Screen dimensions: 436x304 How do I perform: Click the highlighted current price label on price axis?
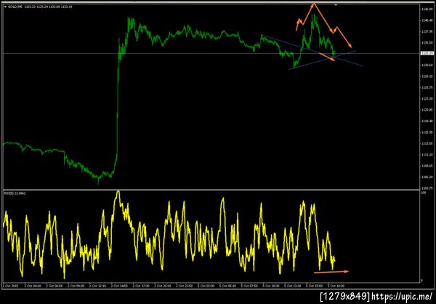(x=428, y=53)
